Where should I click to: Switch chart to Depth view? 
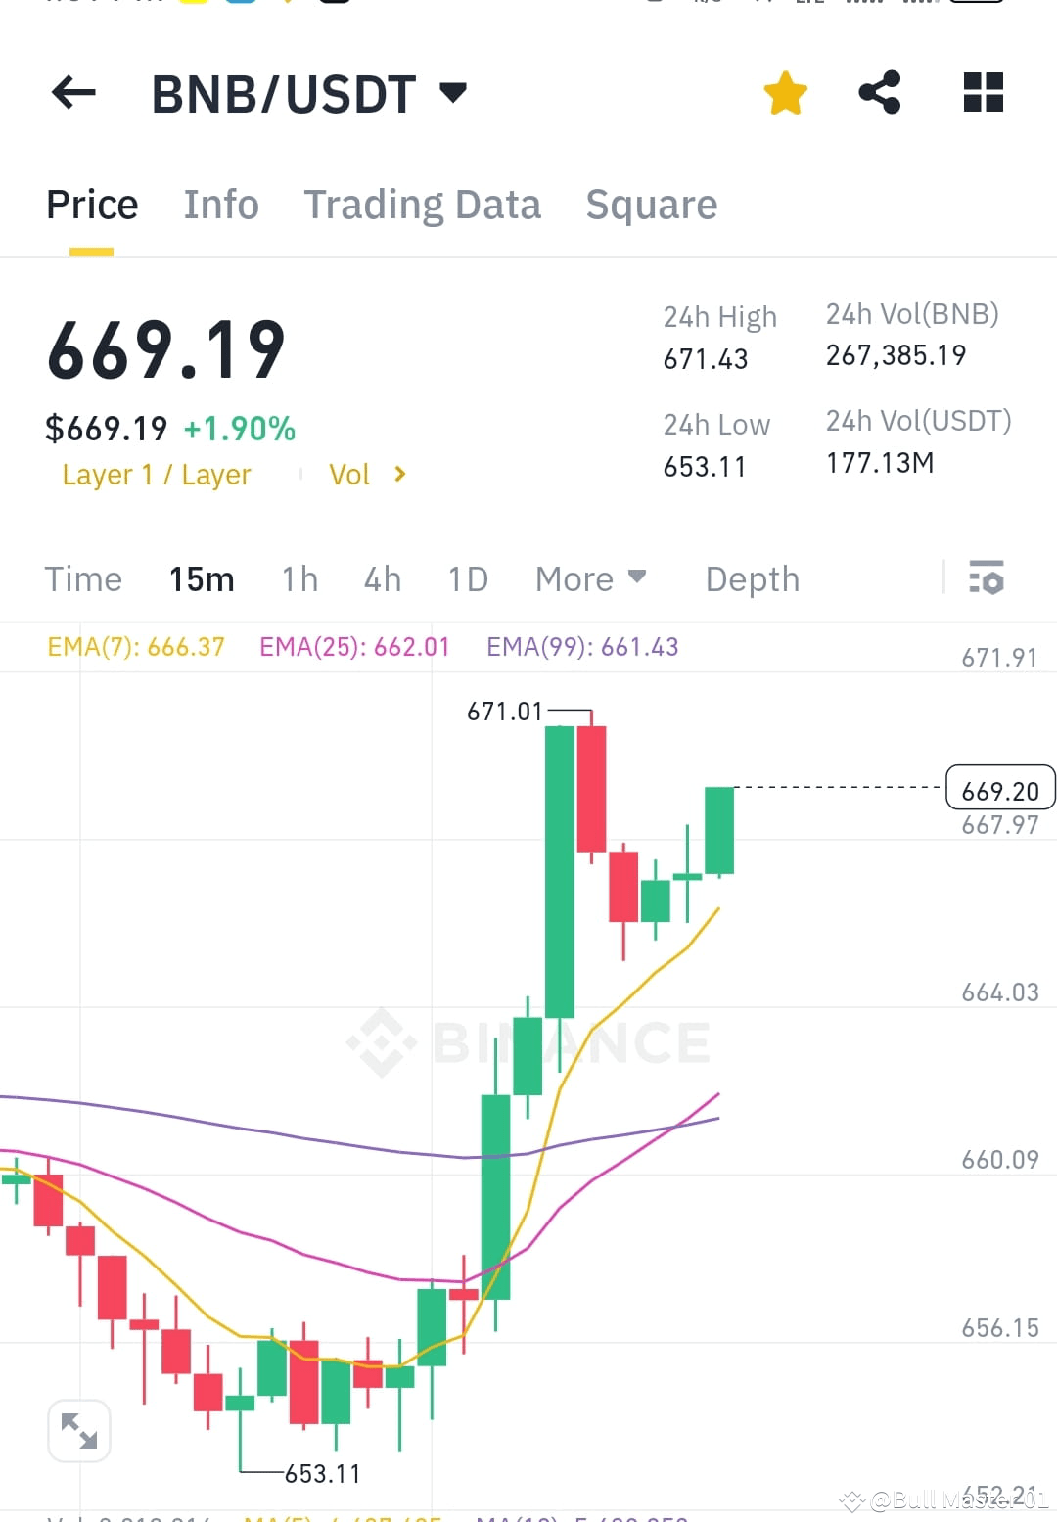(x=752, y=578)
